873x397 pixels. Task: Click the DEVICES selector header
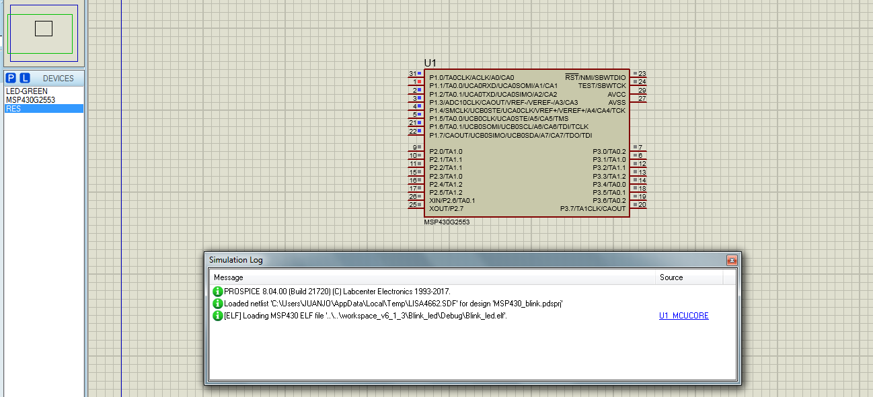(x=59, y=79)
